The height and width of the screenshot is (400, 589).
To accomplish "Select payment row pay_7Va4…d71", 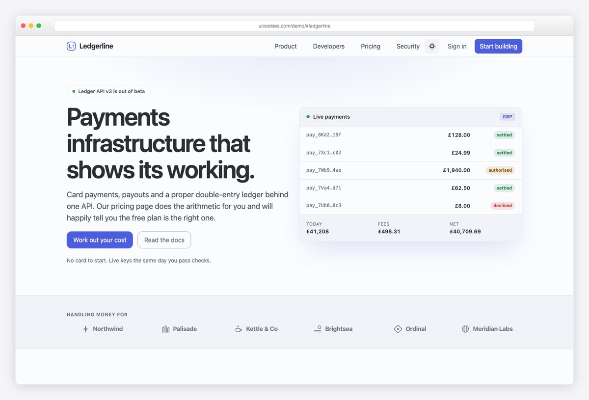I will coord(411,188).
